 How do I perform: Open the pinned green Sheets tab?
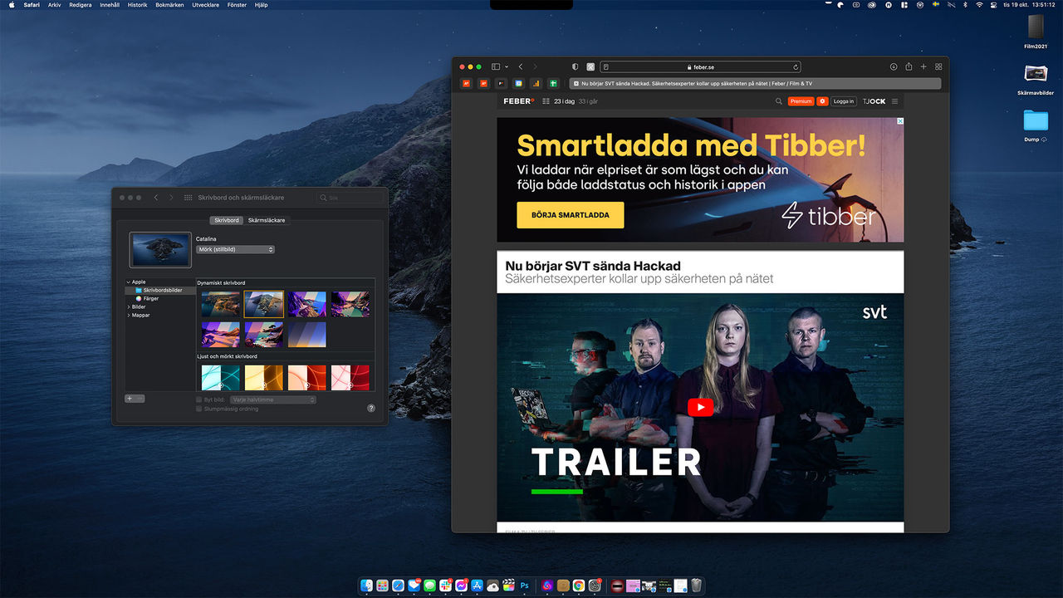point(553,83)
